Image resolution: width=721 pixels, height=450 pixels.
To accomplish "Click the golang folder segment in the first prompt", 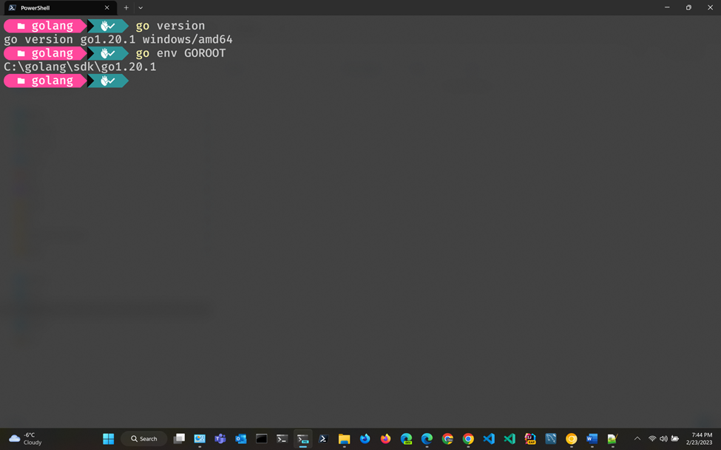I will click(45, 26).
